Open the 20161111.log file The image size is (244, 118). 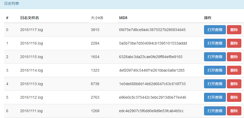click(x=215, y=111)
